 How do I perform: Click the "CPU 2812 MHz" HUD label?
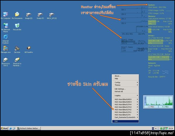[x=127, y=34]
